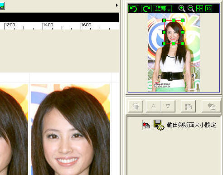Delete the selected item with the trash icon
The image size is (223, 175).
coord(136,106)
